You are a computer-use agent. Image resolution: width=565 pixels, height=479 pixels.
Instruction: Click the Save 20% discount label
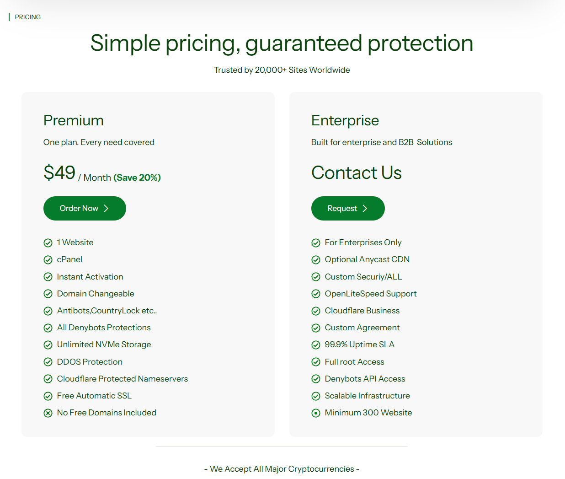[x=137, y=178]
